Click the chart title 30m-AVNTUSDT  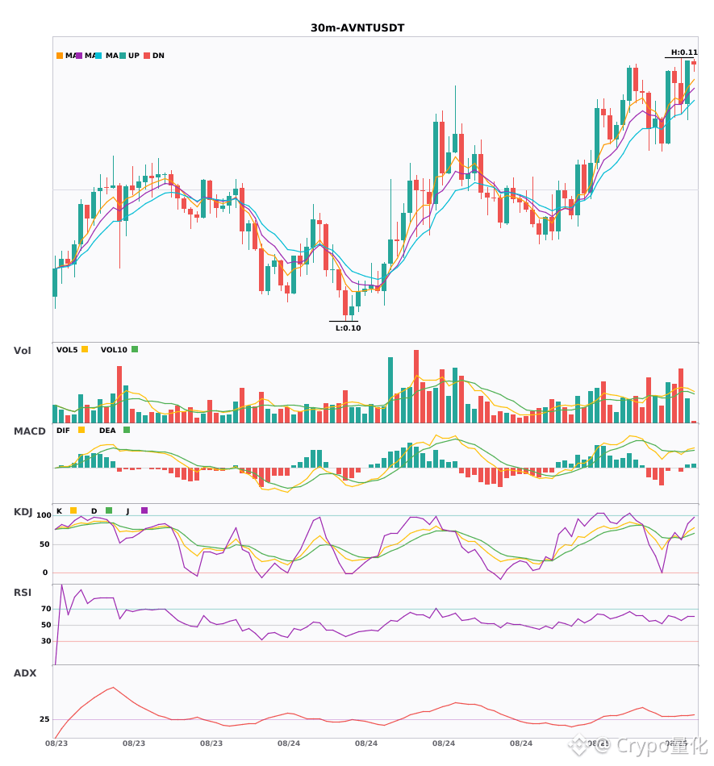click(x=357, y=28)
